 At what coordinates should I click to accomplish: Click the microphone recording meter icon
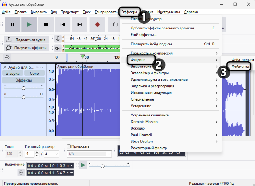point(58,39)
